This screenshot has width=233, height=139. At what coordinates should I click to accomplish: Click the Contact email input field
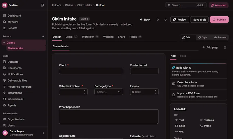(x=144, y=71)
